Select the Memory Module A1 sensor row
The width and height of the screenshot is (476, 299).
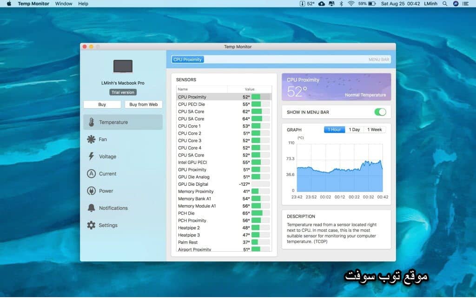(224, 206)
